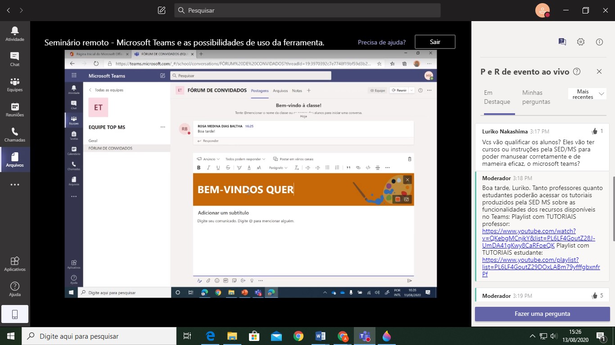The image size is (615, 345).
Task: Click Notas tab in shared screen
Action: pos(297,90)
